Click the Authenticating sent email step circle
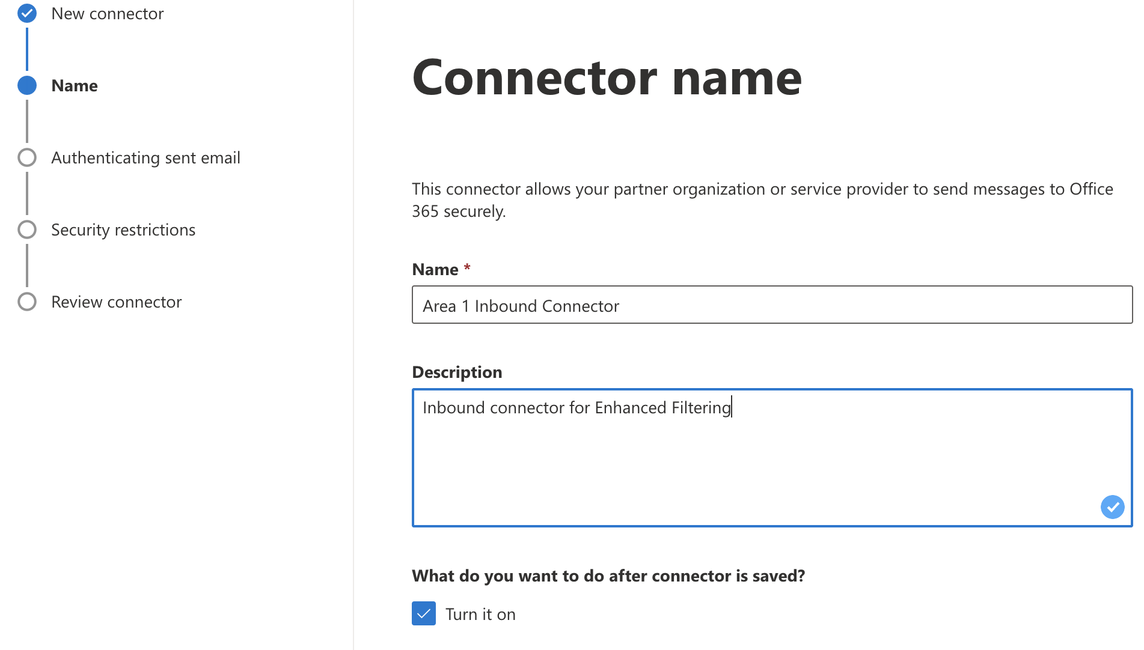Image resolution: width=1144 pixels, height=650 pixels. pos(27,157)
